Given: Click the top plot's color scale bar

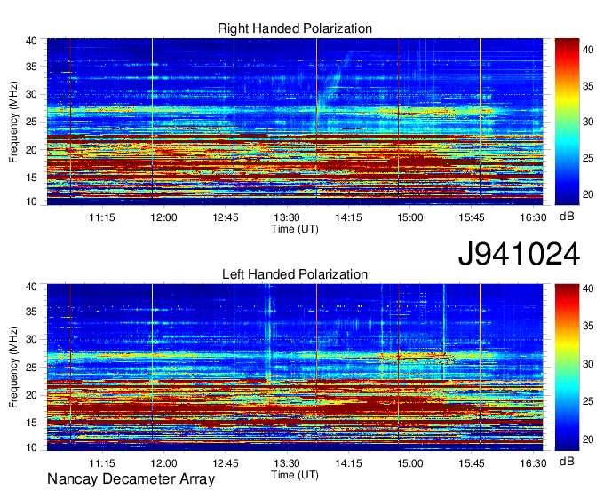Looking at the screenshot, I should [x=567, y=122].
